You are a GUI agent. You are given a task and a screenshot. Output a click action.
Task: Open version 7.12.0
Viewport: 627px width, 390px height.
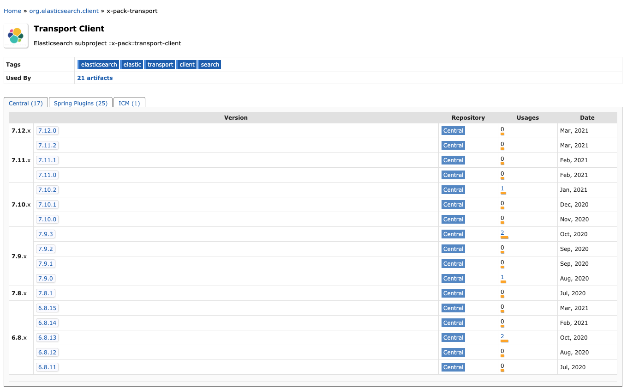coord(47,131)
